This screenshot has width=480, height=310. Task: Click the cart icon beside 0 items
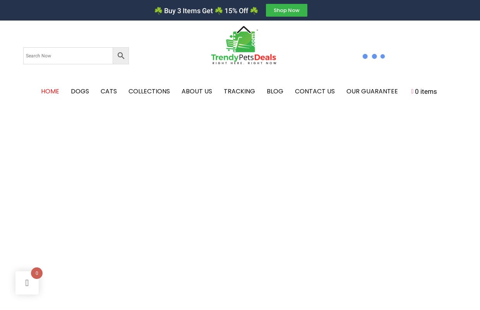point(412,91)
